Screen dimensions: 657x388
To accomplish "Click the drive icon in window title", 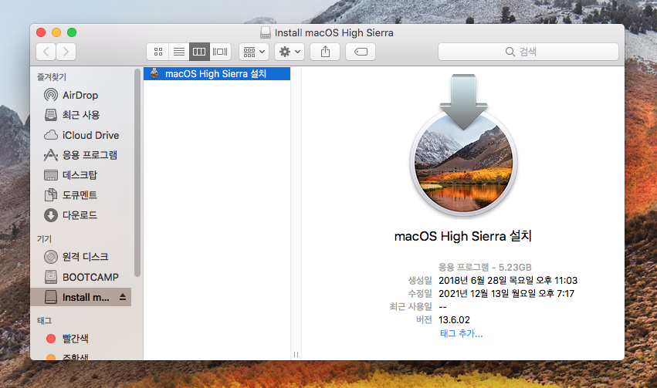I will coord(266,32).
